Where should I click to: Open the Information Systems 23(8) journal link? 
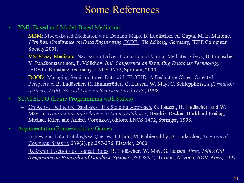point(131,87)
